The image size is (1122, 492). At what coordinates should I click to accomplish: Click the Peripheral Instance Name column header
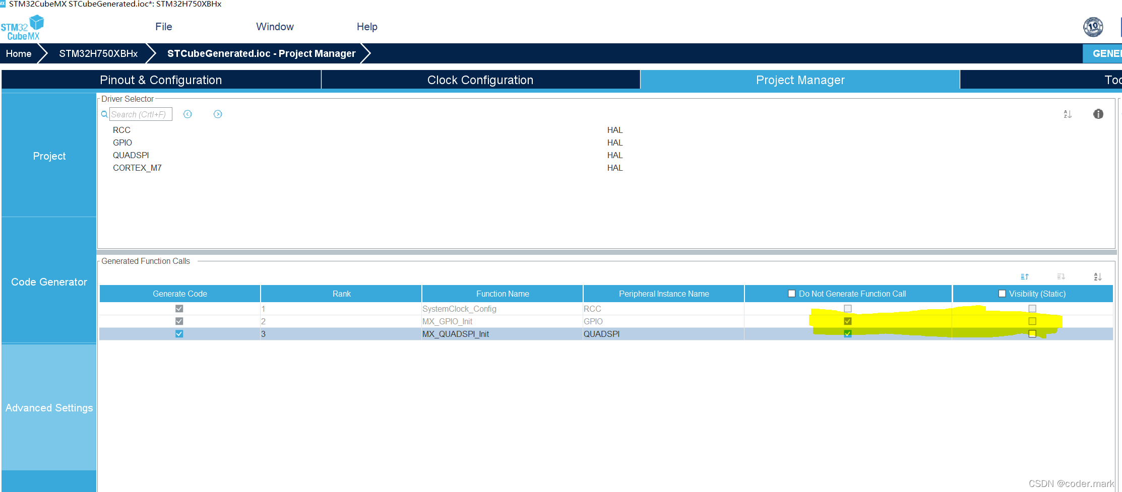click(x=664, y=294)
